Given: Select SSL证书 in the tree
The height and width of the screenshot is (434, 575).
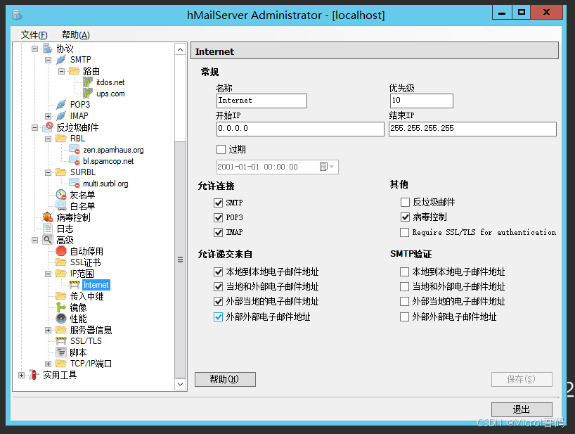Looking at the screenshot, I should click(x=86, y=262).
